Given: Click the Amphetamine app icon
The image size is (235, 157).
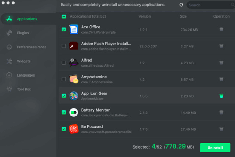Looking at the screenshot, I should (x=73, y=79).
